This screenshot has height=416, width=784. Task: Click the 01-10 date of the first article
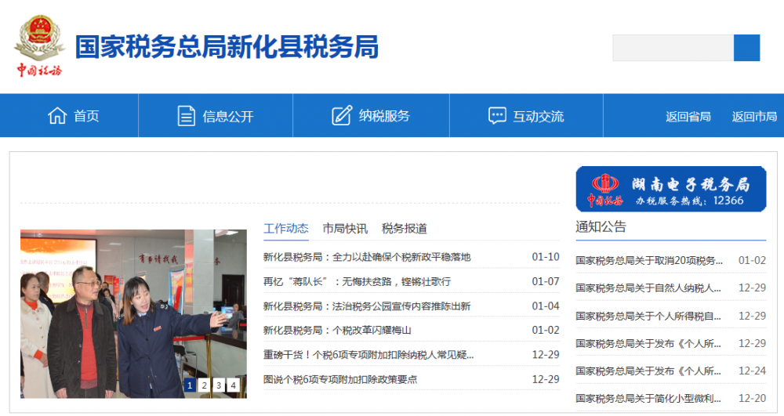coord(546,257)
